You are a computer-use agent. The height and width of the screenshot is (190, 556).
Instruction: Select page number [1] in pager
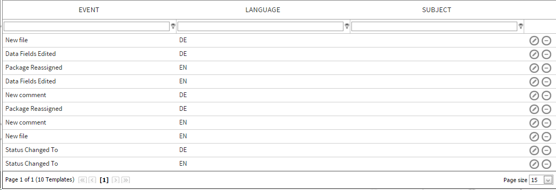coord(104,180)
